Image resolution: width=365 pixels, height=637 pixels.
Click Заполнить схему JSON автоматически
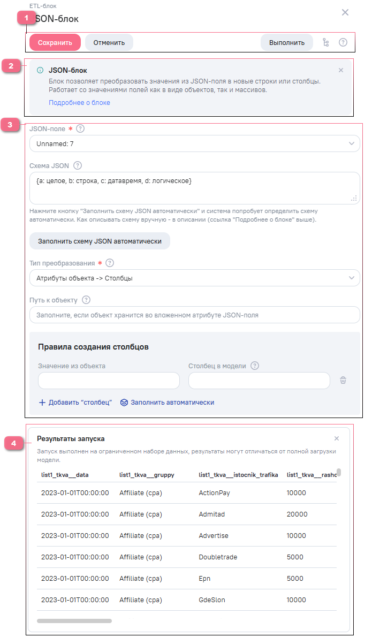[x=100, y=241]
